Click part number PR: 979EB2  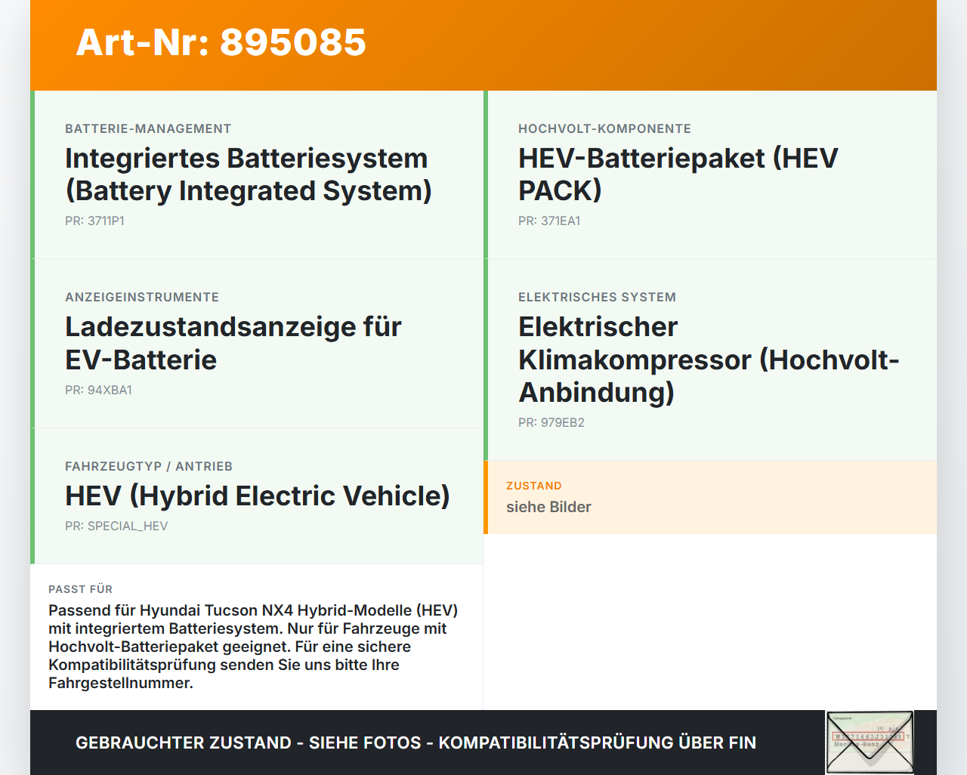tap(551, 423)
